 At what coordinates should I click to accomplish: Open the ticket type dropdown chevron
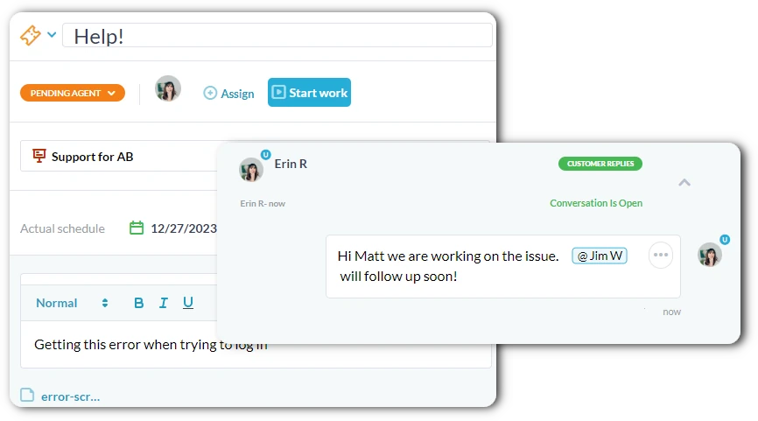tap(52, 35)
